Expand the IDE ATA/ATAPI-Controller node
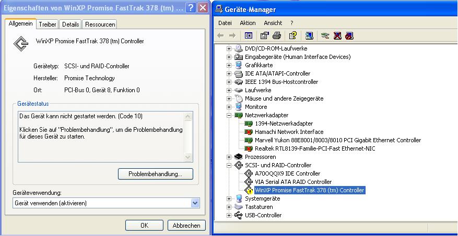Screen dimensions: 458x236 [x=229, y=73]
